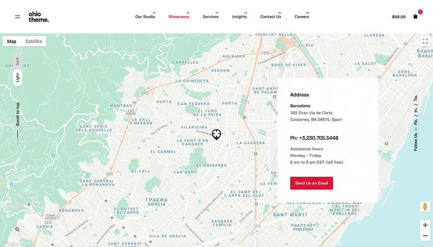Zoom in the map with plus button
This screenshot has width=433, height=247.
(425, 225)
